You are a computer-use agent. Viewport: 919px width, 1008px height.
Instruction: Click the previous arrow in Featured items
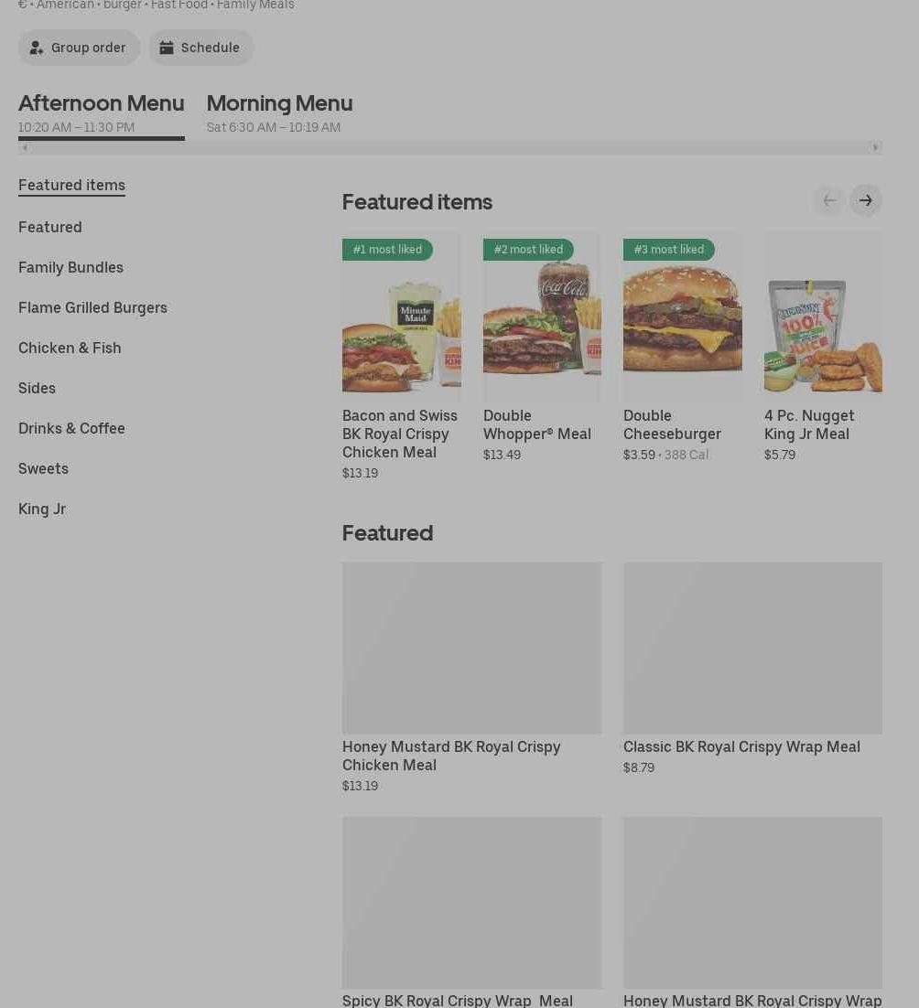click(828, 200)
